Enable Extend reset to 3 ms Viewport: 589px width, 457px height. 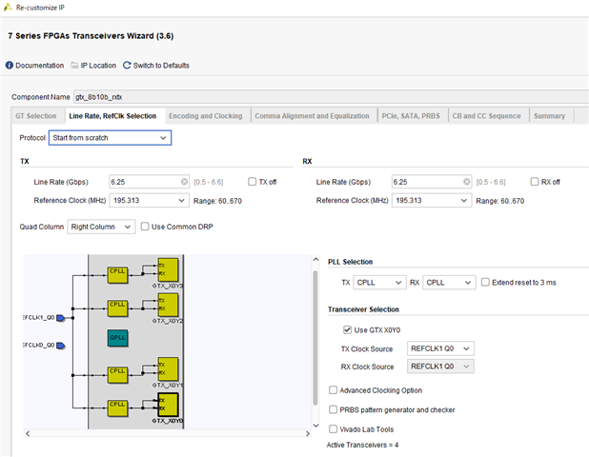pyautogui.click(x=485, y=282)
